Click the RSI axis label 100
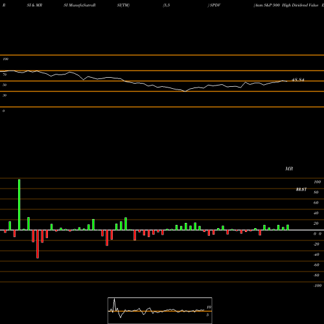This screenshot has width=324, height=324. click(5, 59)
